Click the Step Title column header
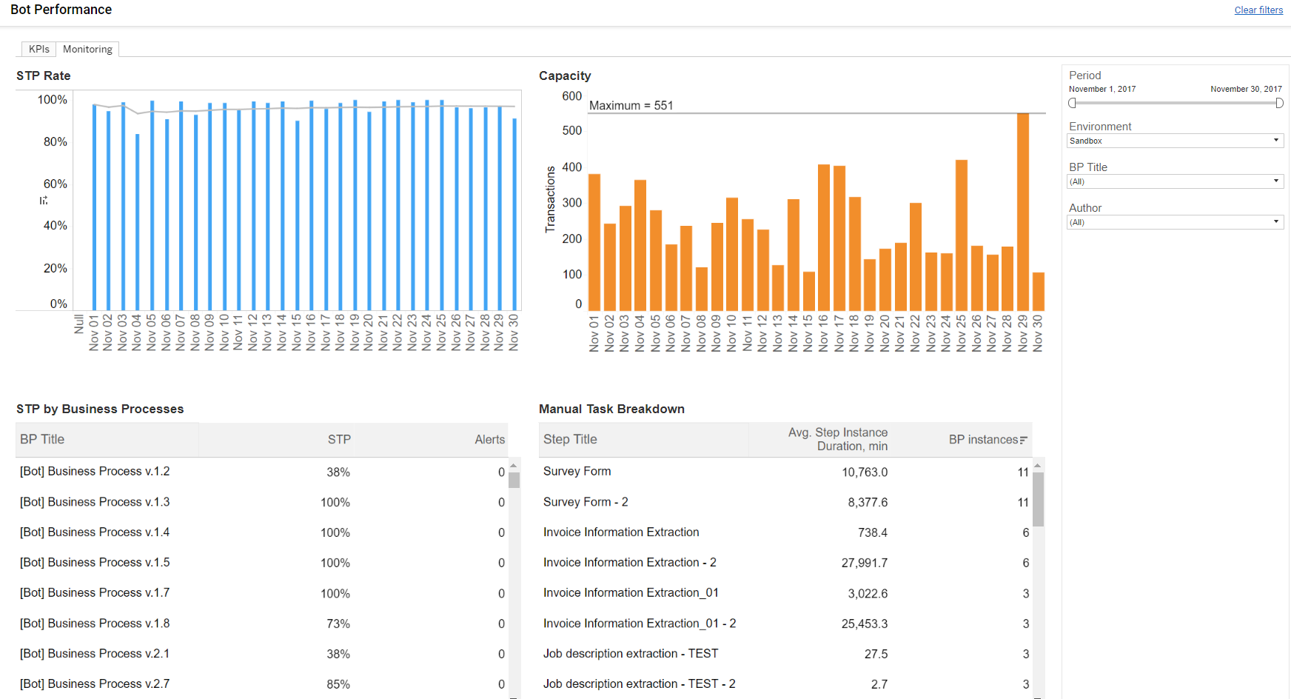Image resolution: width=1291 pixels, height=699 pixels. pyautogui.click(x=570, y=440)
